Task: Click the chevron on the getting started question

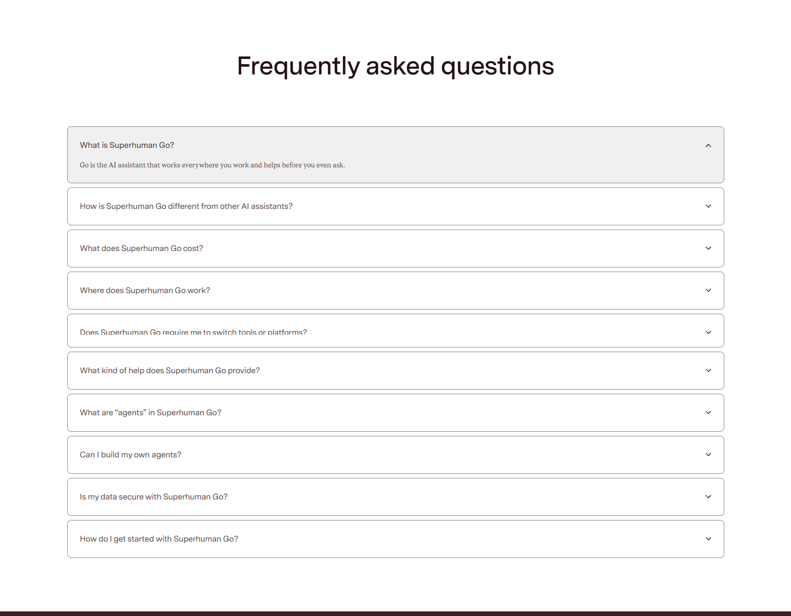Action: (x=708, y=538)
